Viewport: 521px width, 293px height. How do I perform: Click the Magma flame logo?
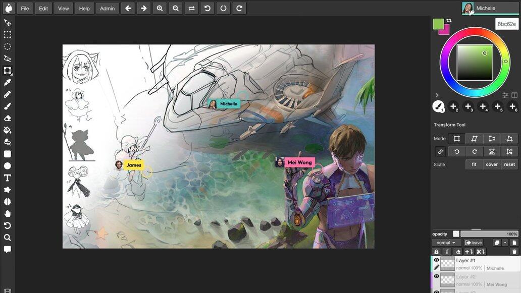[x=9, y=8]
